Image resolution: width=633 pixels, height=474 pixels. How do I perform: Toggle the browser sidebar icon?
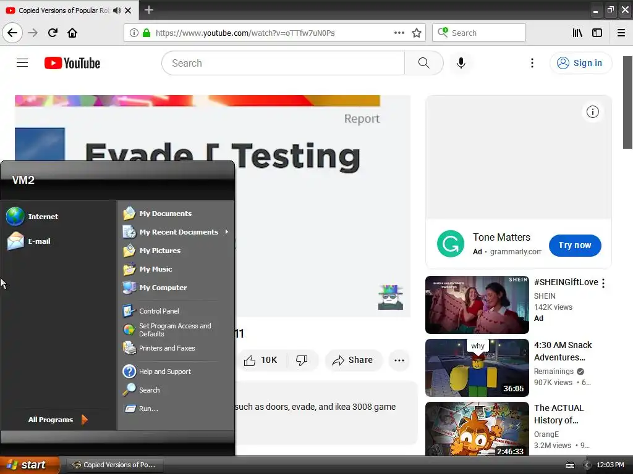coord(597,33)
